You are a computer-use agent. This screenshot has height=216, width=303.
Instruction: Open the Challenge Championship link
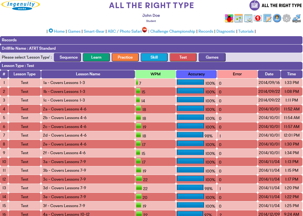point(173,31)
